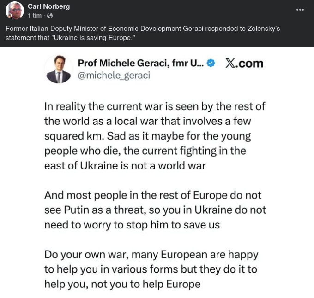Viewport: 314px width, 298px height.
Task: Click the final line "help you, not you to help Europe"
Action: tap(122, 284)
